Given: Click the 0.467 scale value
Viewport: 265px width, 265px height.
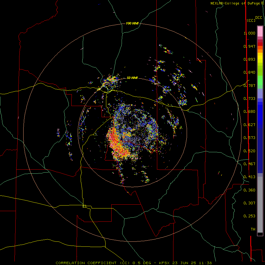Looking at the screenshot, I should pos(249,164).
